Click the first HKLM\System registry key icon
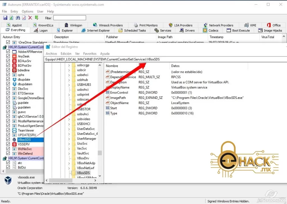Screen dimensions: 287x204 (5, 47)
